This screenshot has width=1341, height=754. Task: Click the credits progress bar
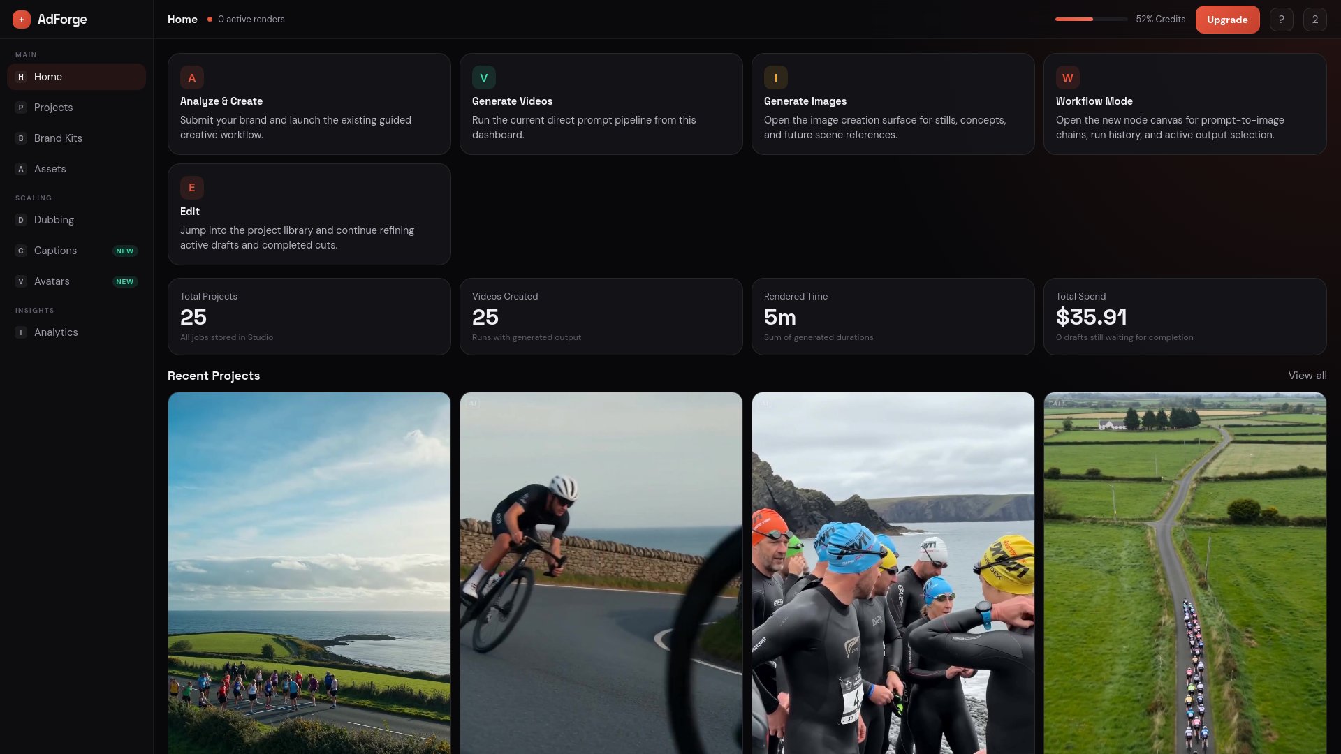tap(1091, 20)
